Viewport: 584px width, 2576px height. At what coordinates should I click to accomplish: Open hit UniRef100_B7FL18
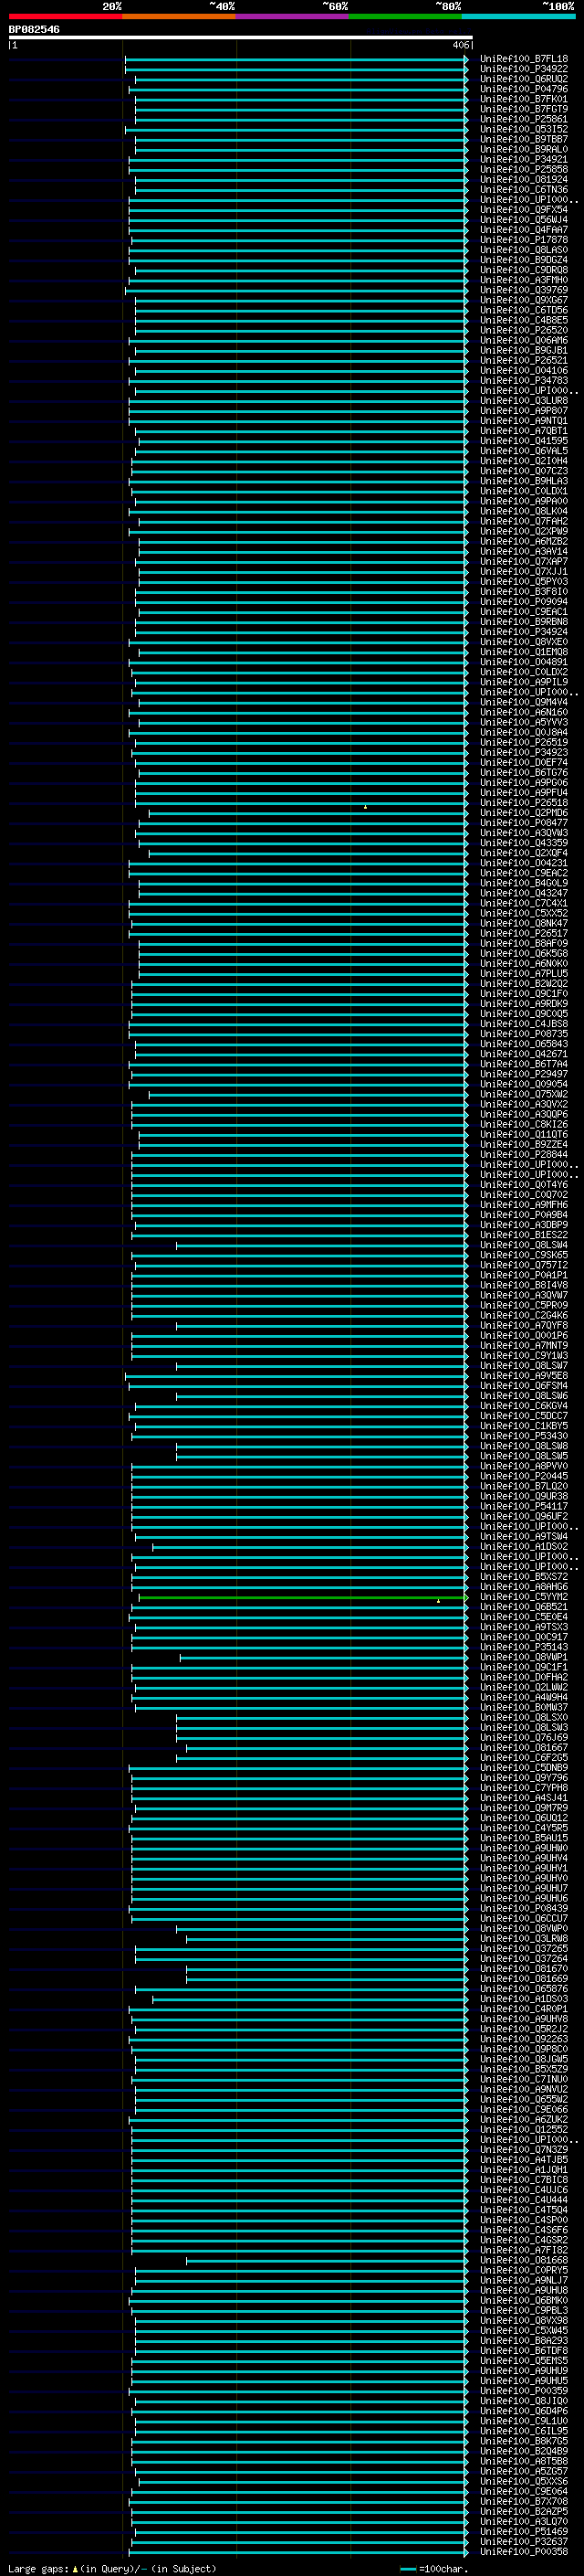524,59
